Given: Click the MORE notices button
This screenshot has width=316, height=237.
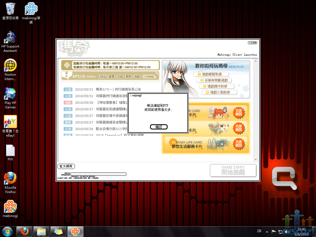Looking at the screenshot, I should coord(149,77).
